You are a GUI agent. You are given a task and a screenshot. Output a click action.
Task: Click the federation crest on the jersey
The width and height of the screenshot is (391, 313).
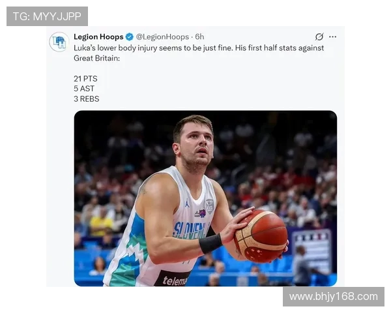[209, 206]
